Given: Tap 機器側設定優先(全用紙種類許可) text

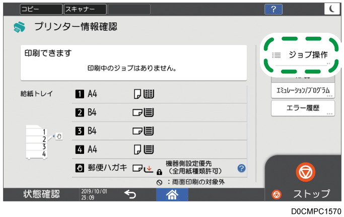Looking at the screenshot, I should 194,167.
